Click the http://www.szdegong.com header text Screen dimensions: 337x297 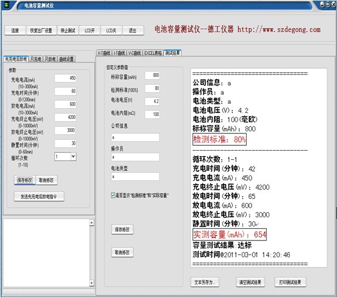coord(279,30)
